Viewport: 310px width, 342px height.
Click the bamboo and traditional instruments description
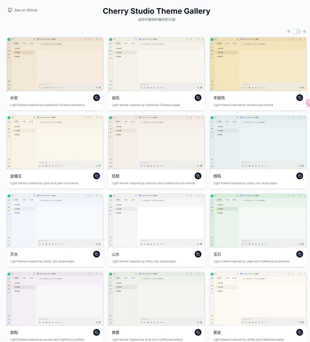tap(153, 183)
